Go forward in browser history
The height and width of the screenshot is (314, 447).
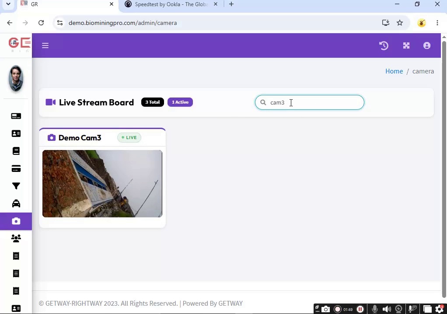click(x=25, y=23)
